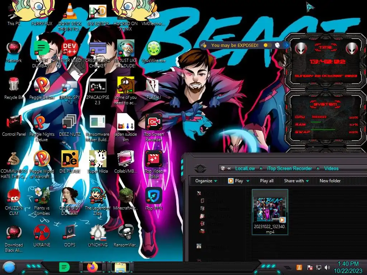Click the right alien head on TIME widget
This screenshot has height=275, width=367.
[x=352, y=49]
